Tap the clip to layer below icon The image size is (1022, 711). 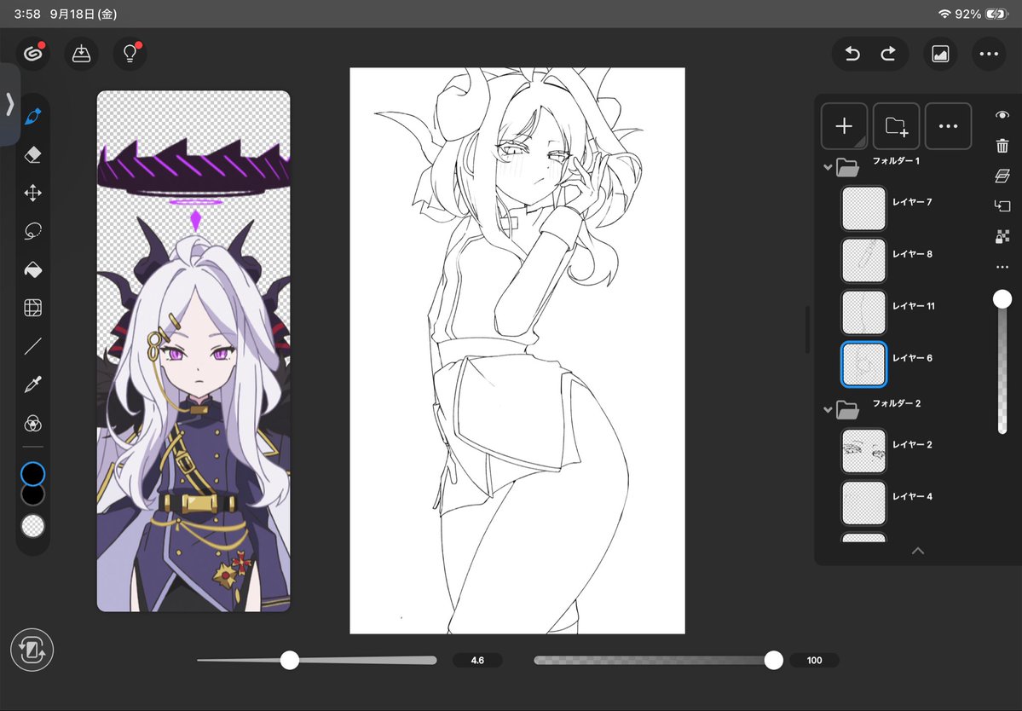[1002, 206]
